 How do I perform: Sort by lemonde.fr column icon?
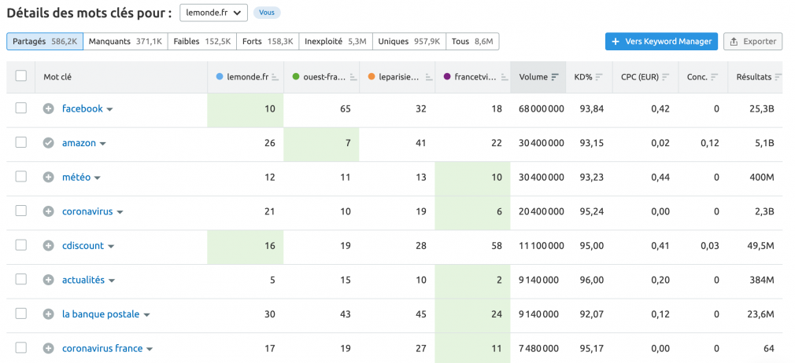click(275, 77)
